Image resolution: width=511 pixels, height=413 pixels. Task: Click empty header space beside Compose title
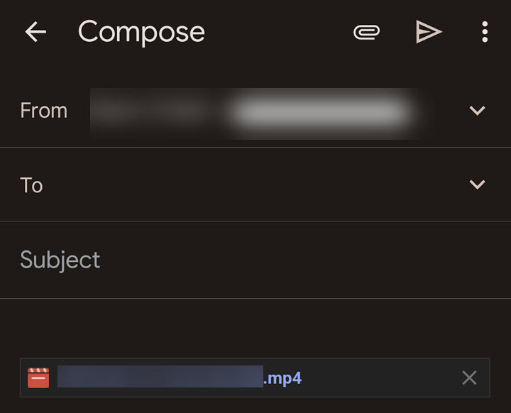[x=277, y=32]
